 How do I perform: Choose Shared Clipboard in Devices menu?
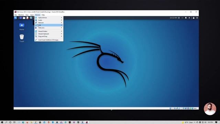[49, 34]
